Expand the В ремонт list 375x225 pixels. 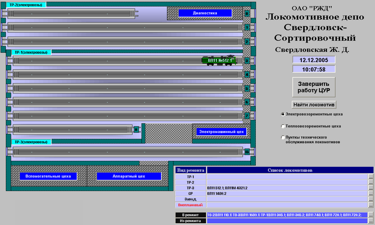point(370,215)
